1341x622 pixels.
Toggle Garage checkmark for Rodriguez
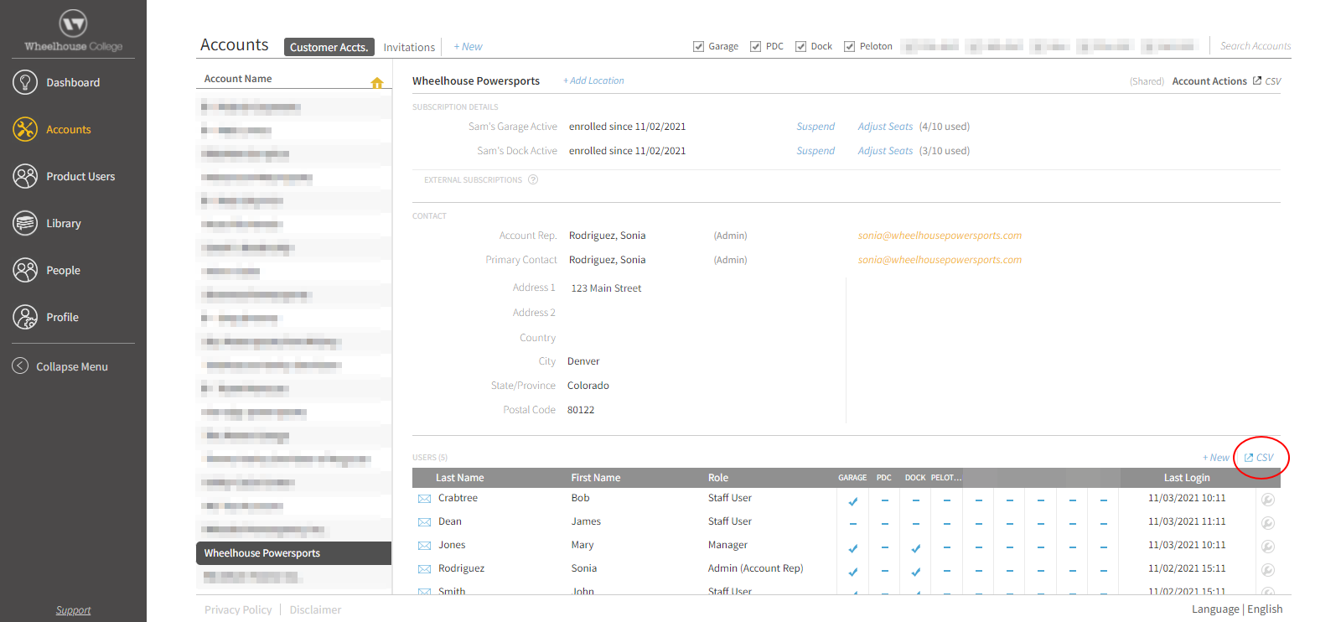pos(853,572)
